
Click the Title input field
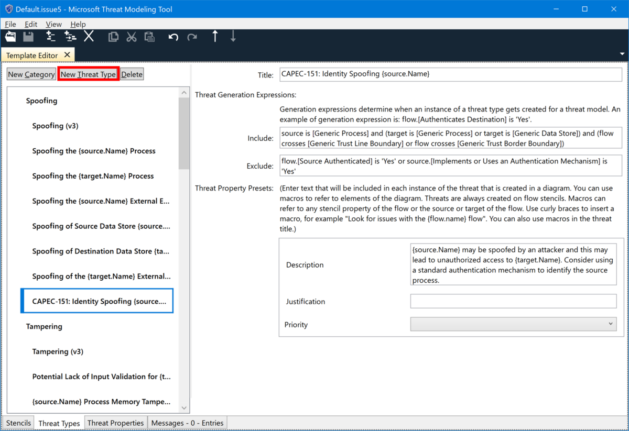[x=451, y=74]
